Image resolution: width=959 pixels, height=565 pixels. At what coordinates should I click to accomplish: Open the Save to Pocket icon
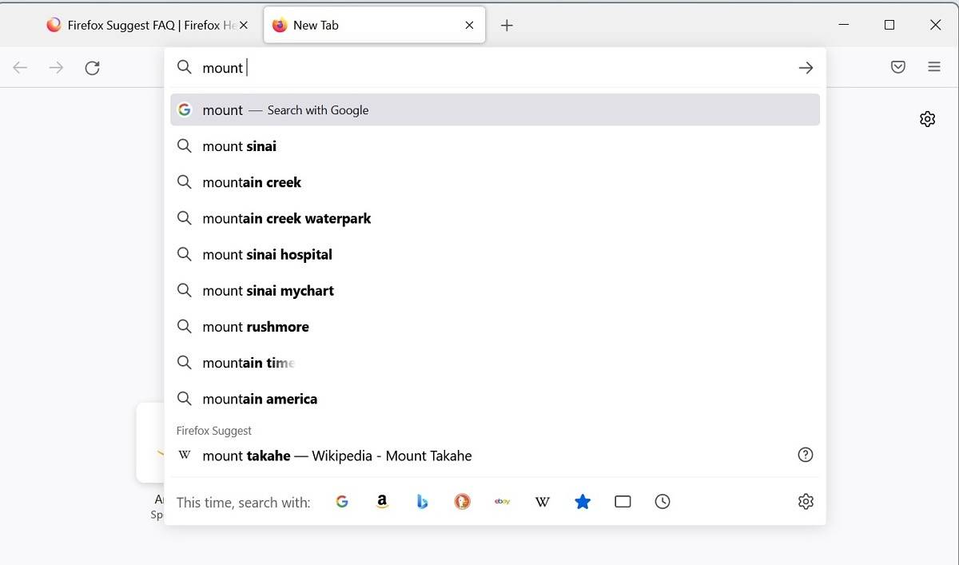(897, 67)
